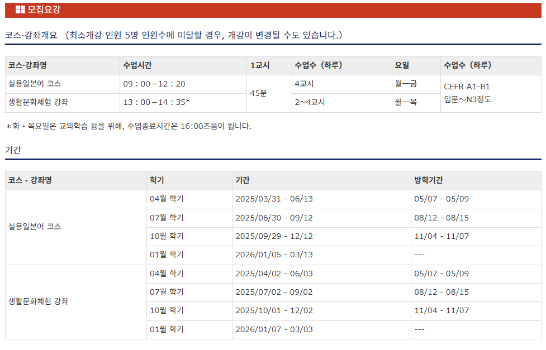
Task: Select the 2026/01/05 - 03/13 period
Action: coord(274,255)
